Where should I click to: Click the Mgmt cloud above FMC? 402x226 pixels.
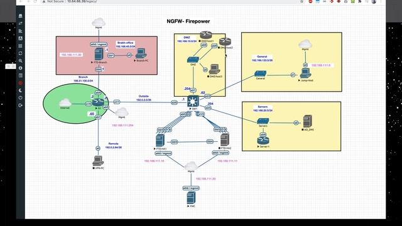[x=191, y=166]
